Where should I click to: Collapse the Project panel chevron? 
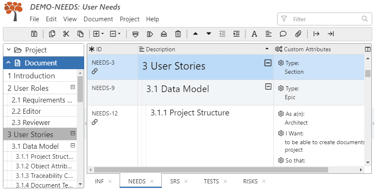point(8,50)
